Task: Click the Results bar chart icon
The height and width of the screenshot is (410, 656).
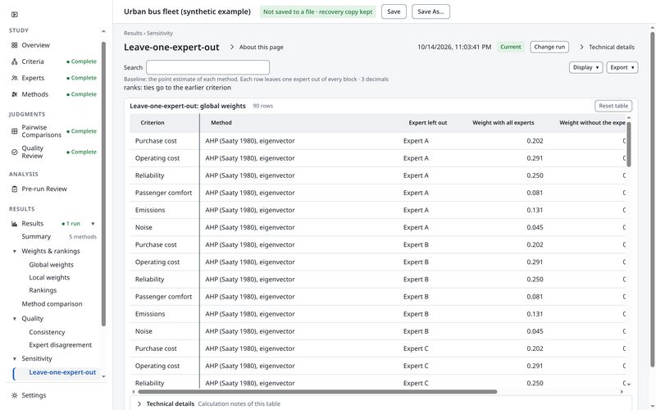Action: click(x=14, y=223)
